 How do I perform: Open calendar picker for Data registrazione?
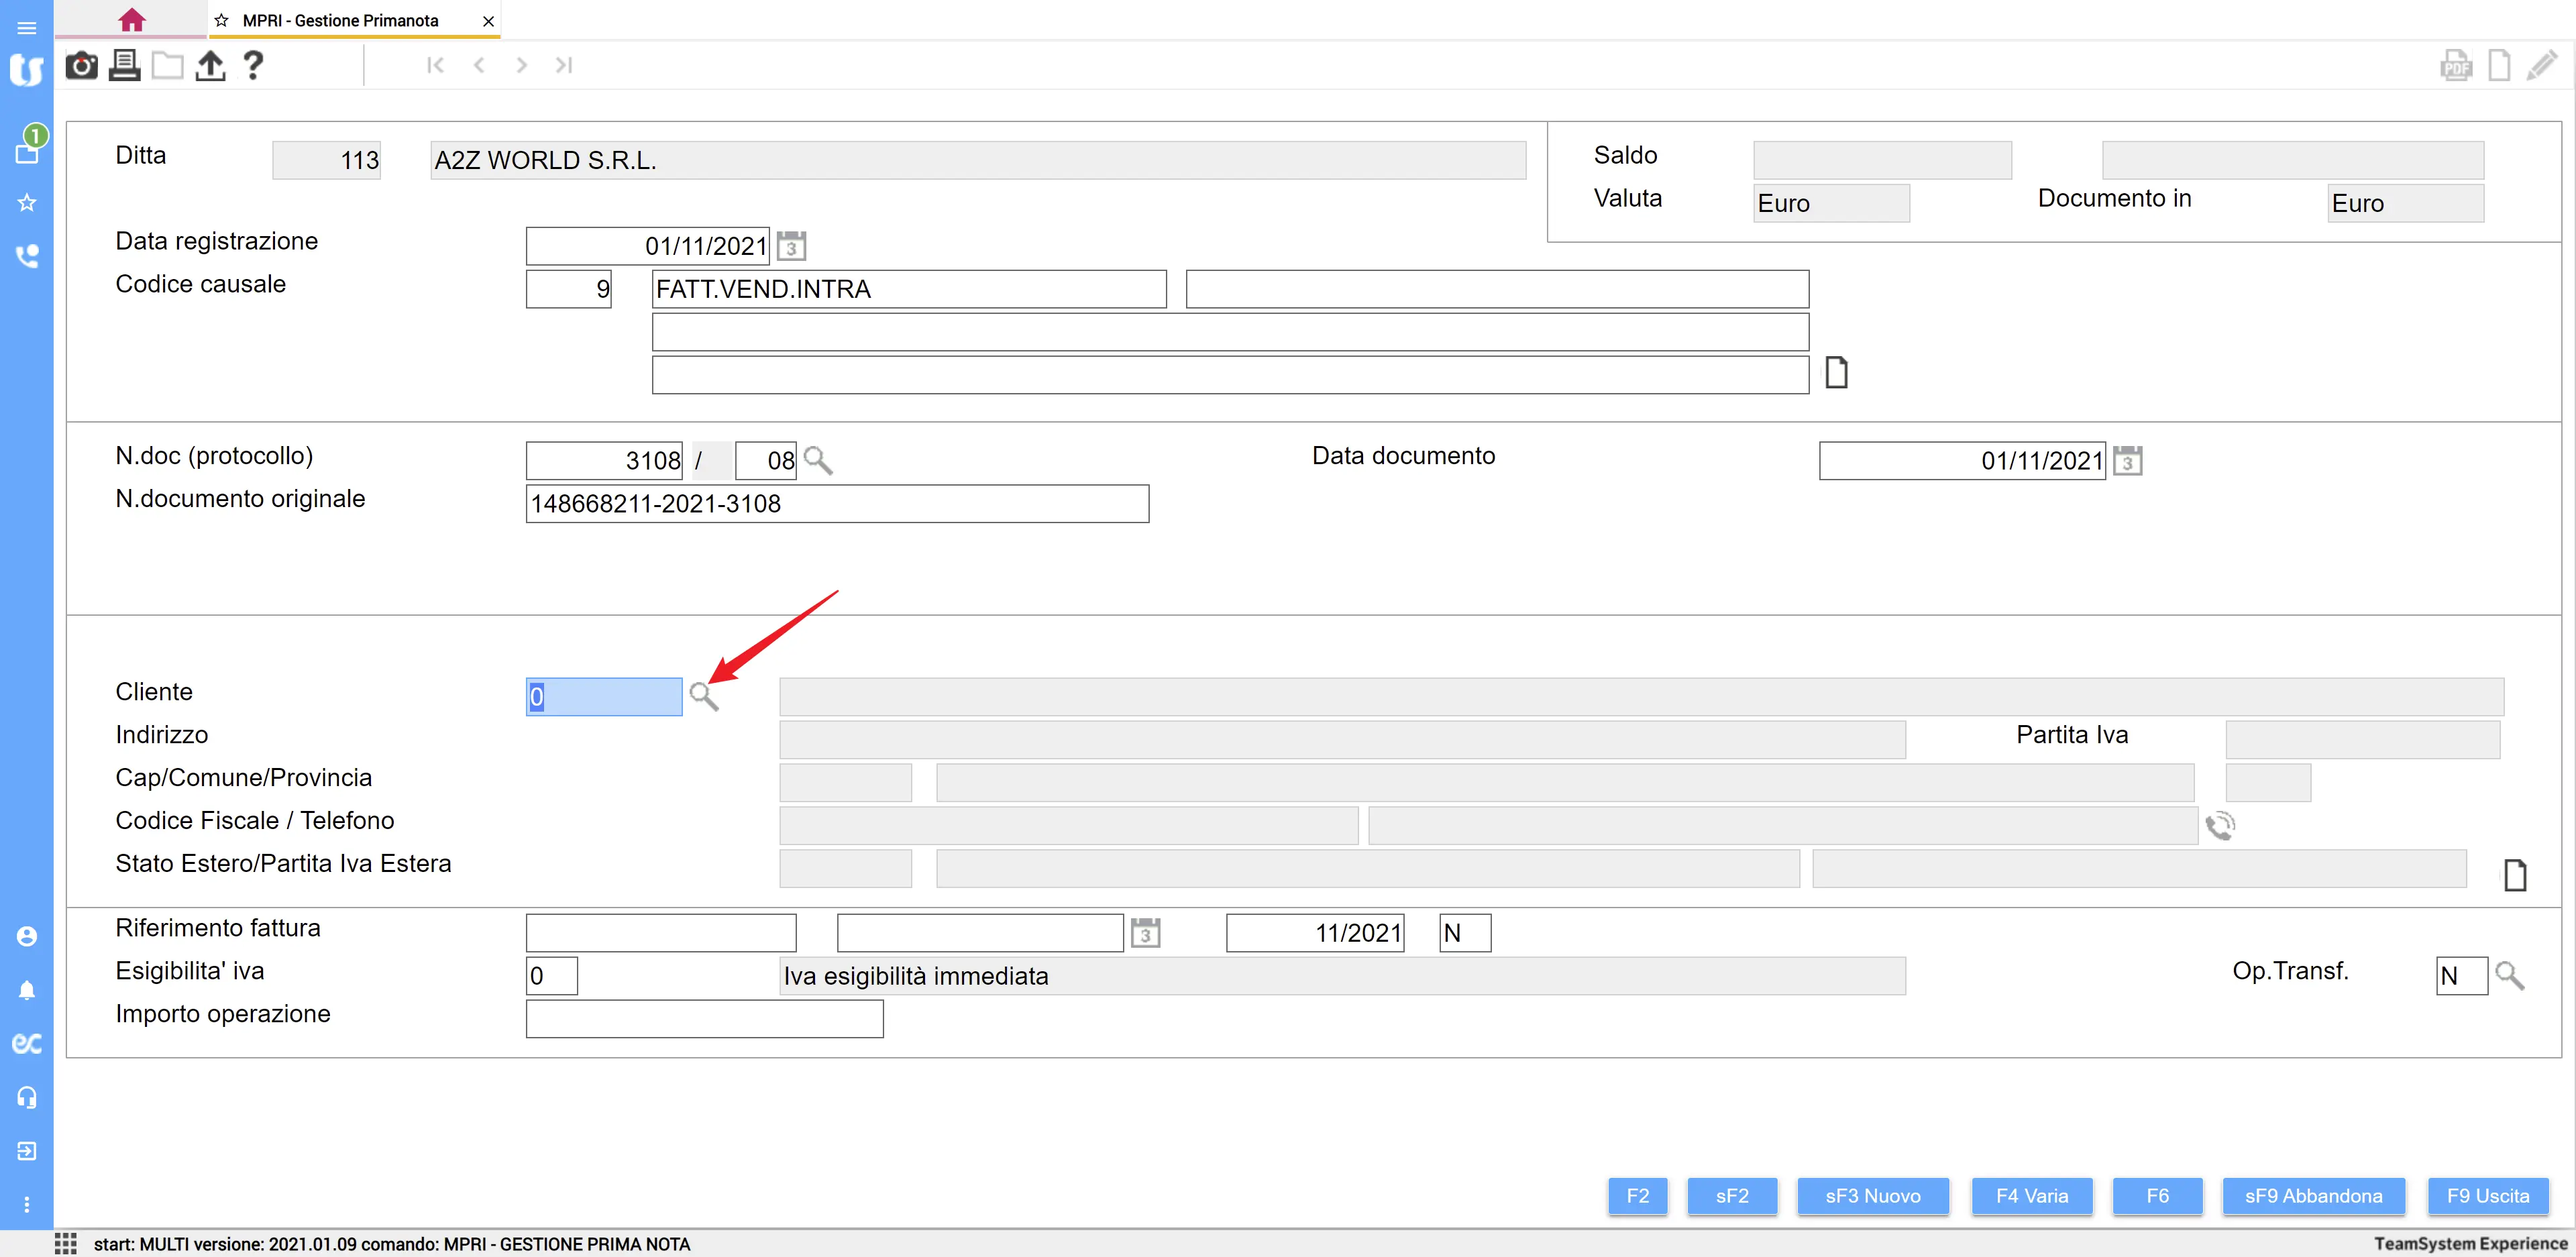pyautogui.click(x=791, y=246)
